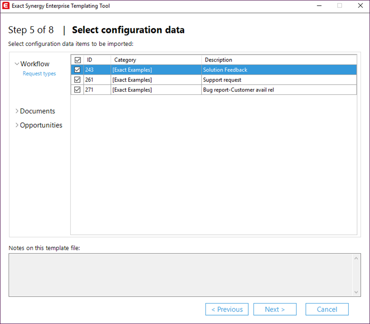Select the Support request description cell
370x324 pixels.
tap(279, 80)
